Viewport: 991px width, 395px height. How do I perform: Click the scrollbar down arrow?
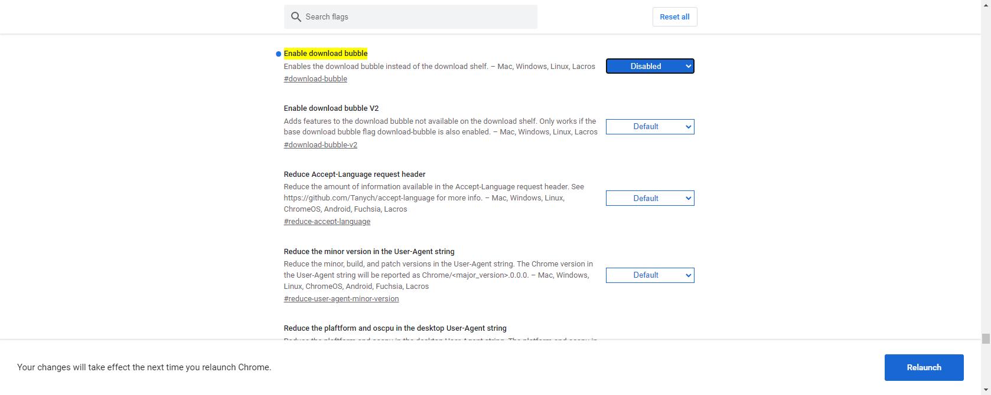pyautogui.click(x=986, y=390)
